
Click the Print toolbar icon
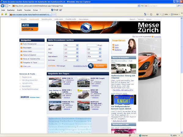(157, 14)
